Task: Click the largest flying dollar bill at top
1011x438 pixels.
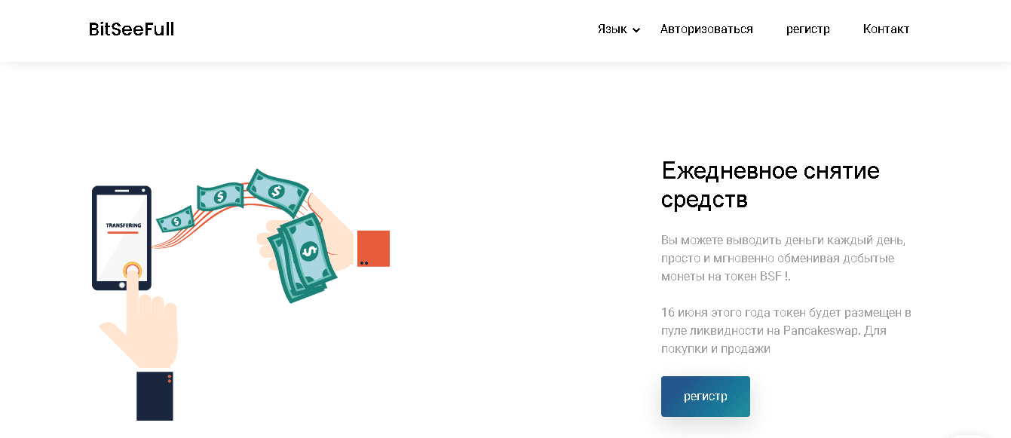Action: click(277, 192)
